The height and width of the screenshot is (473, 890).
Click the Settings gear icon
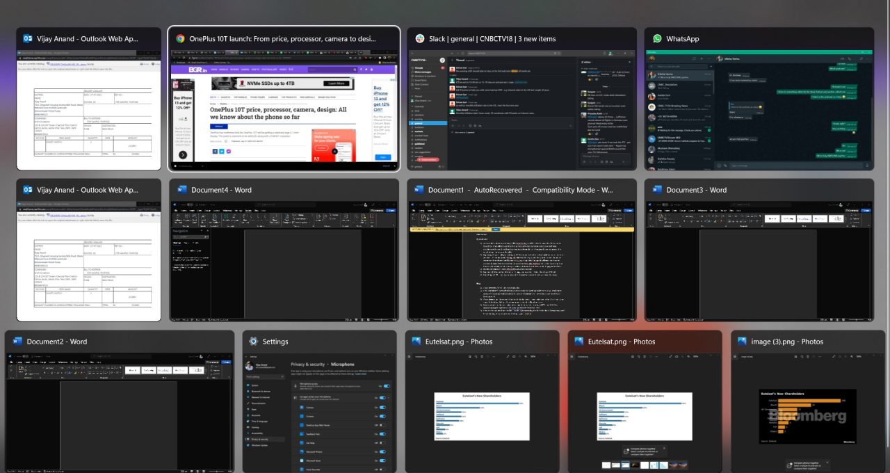tap(254, 342)
